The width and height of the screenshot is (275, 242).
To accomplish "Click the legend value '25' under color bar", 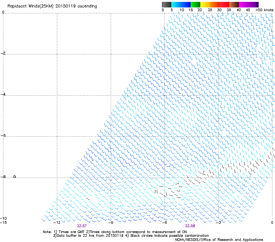I will [x=210, y=10].
